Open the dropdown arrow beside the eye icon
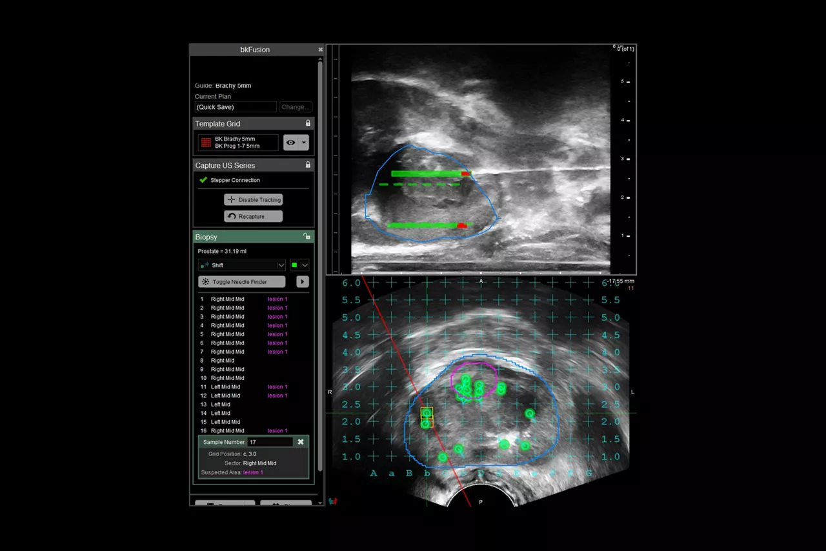826x551 pixels. pos(304,143)
